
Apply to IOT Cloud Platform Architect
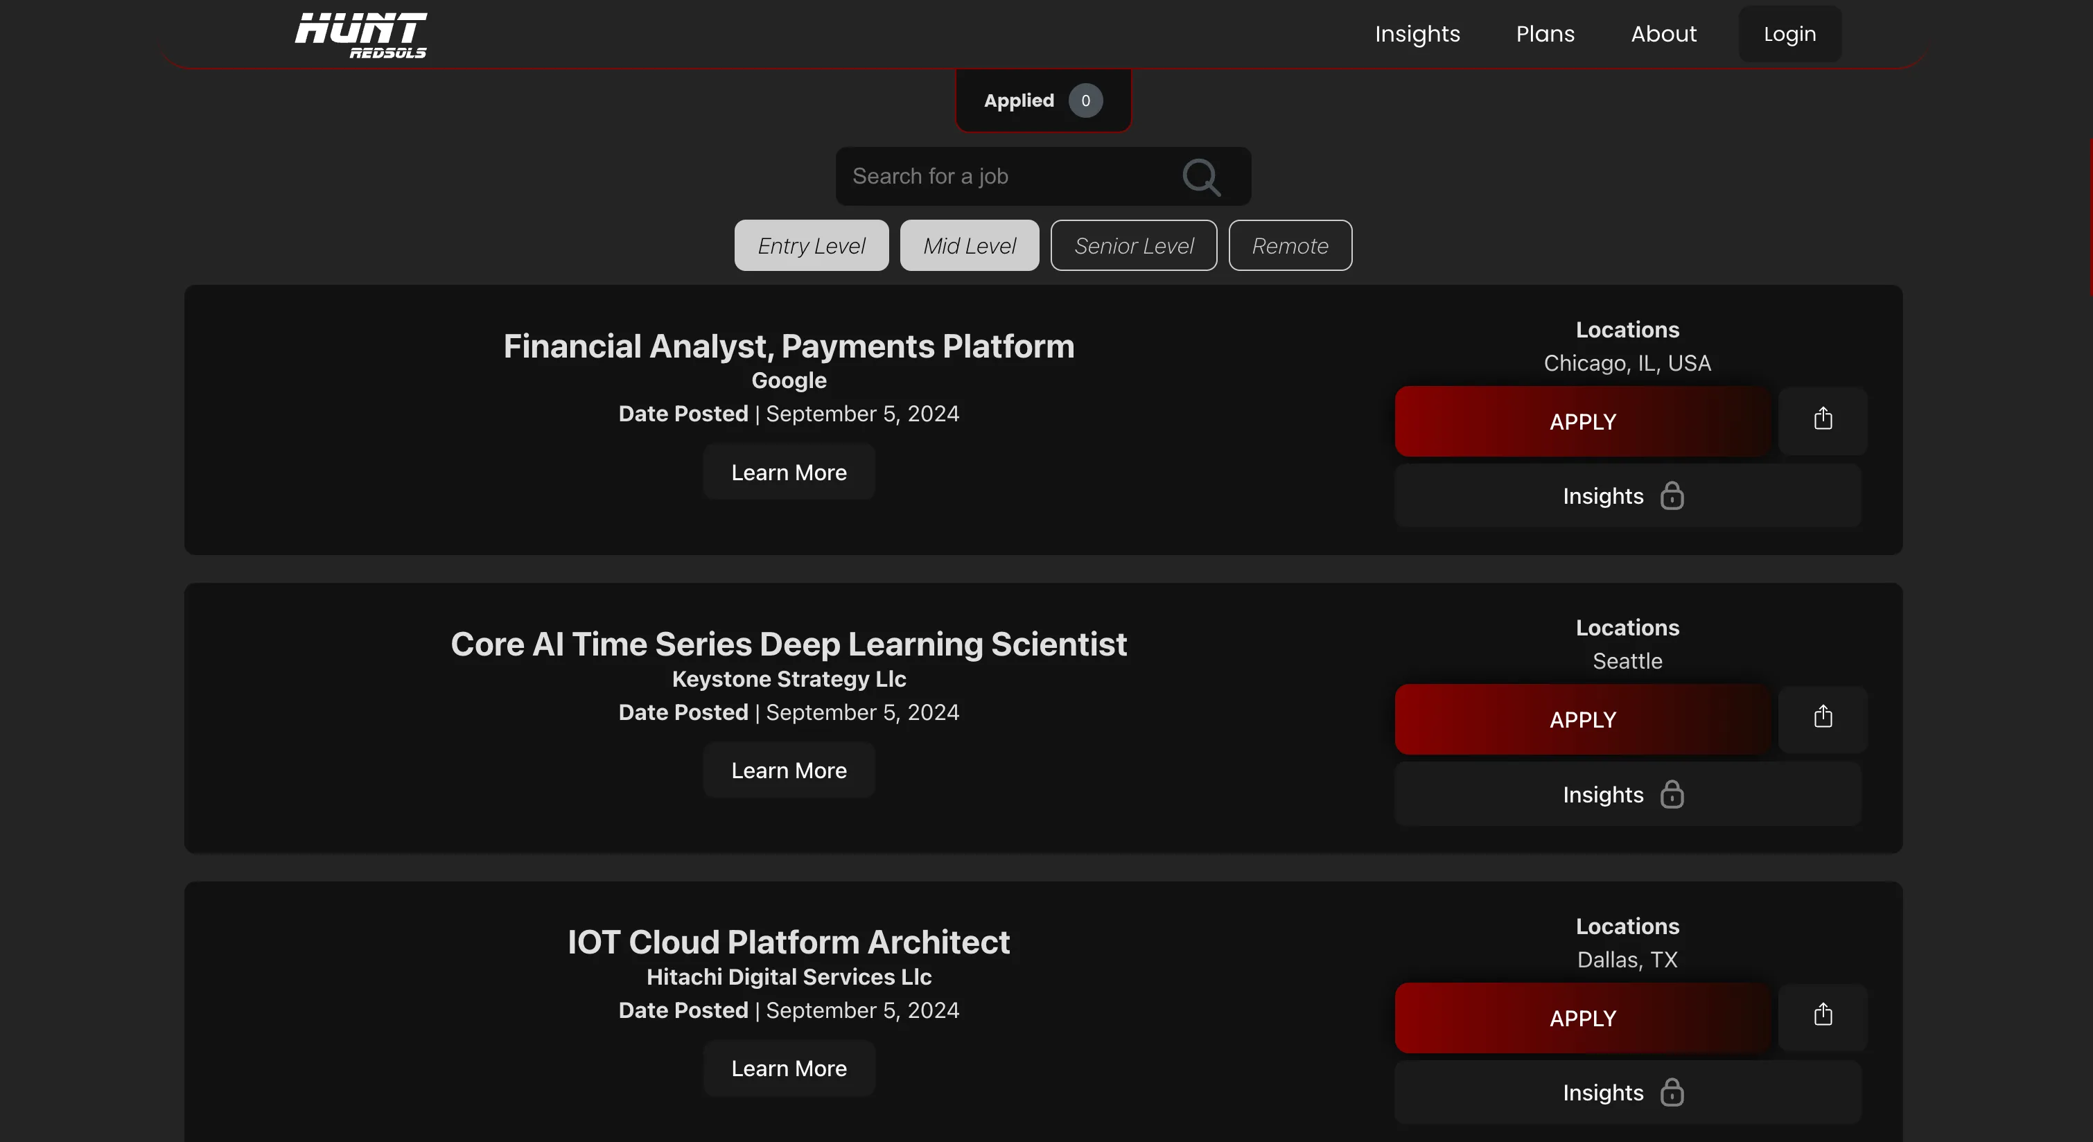coord(1582,1018)
